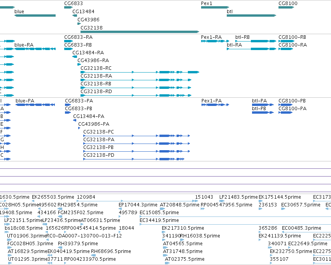
Task: Click the 'CG8100-PB' protein label
Action: (292, 101)
